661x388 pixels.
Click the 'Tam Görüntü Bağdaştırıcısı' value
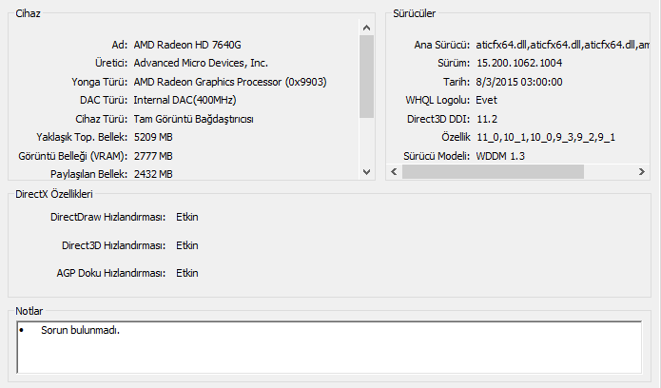coord(193,119)
